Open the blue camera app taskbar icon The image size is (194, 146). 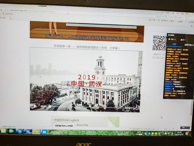[x=44, y=132]
